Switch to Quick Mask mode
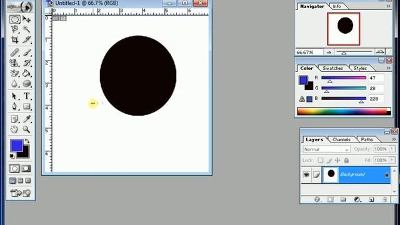The width and height of the screenshot is (400, 225). click(x=26, y=168)
